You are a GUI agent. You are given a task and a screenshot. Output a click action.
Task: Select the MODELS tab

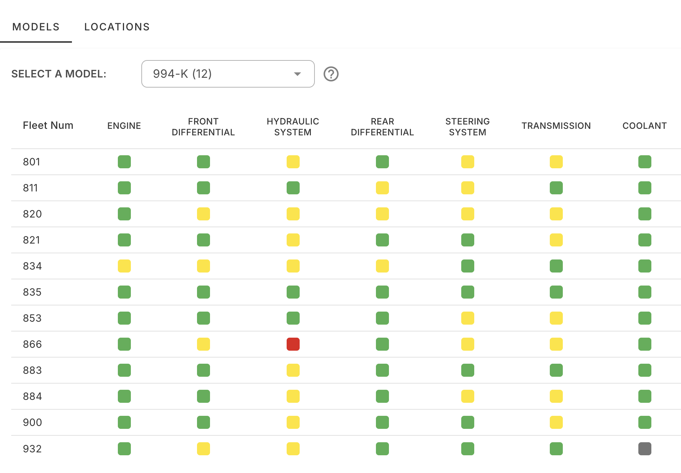coord(35,27)
